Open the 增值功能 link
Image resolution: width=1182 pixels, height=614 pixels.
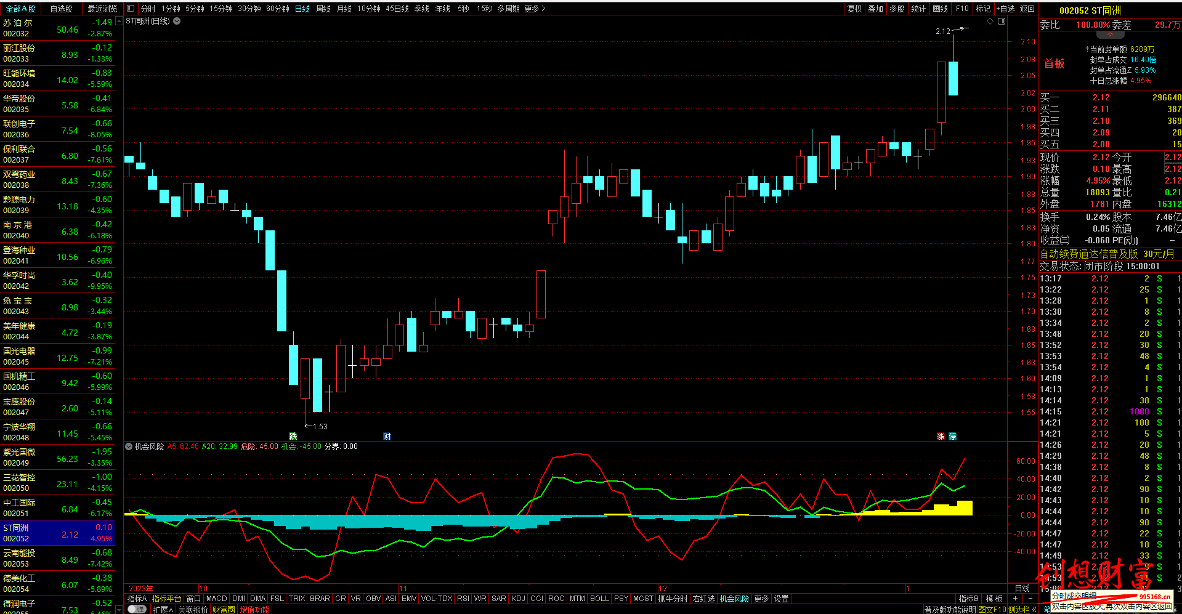(254, 609)
